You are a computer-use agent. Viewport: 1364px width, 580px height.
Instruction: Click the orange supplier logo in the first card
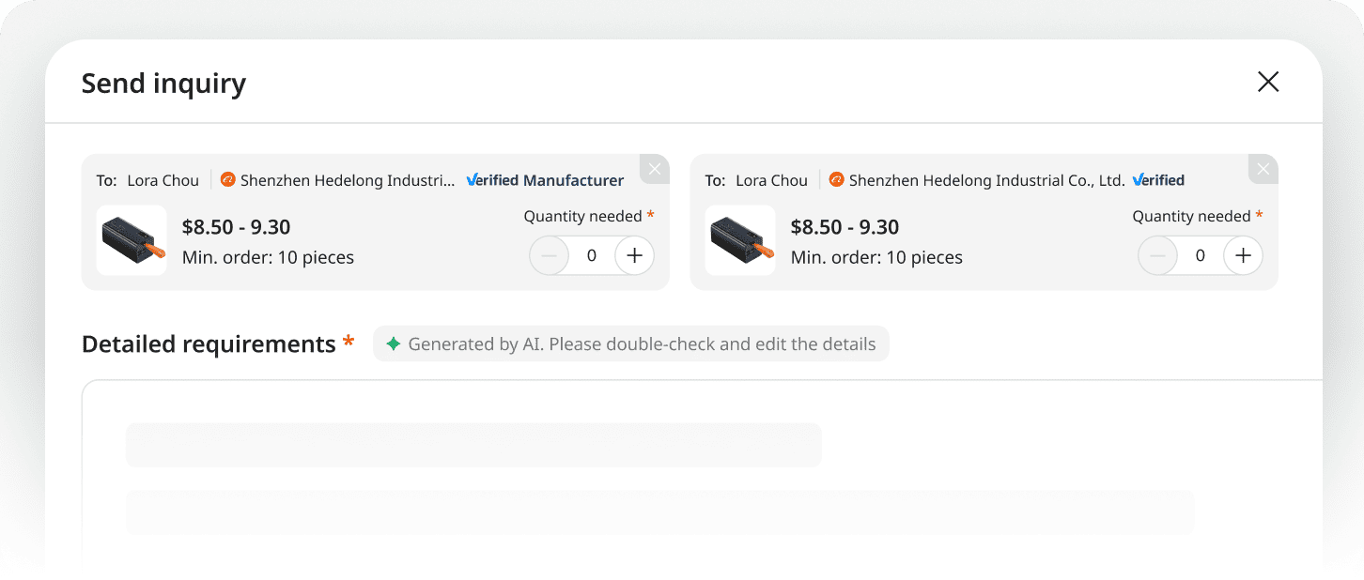click(227, 179)
